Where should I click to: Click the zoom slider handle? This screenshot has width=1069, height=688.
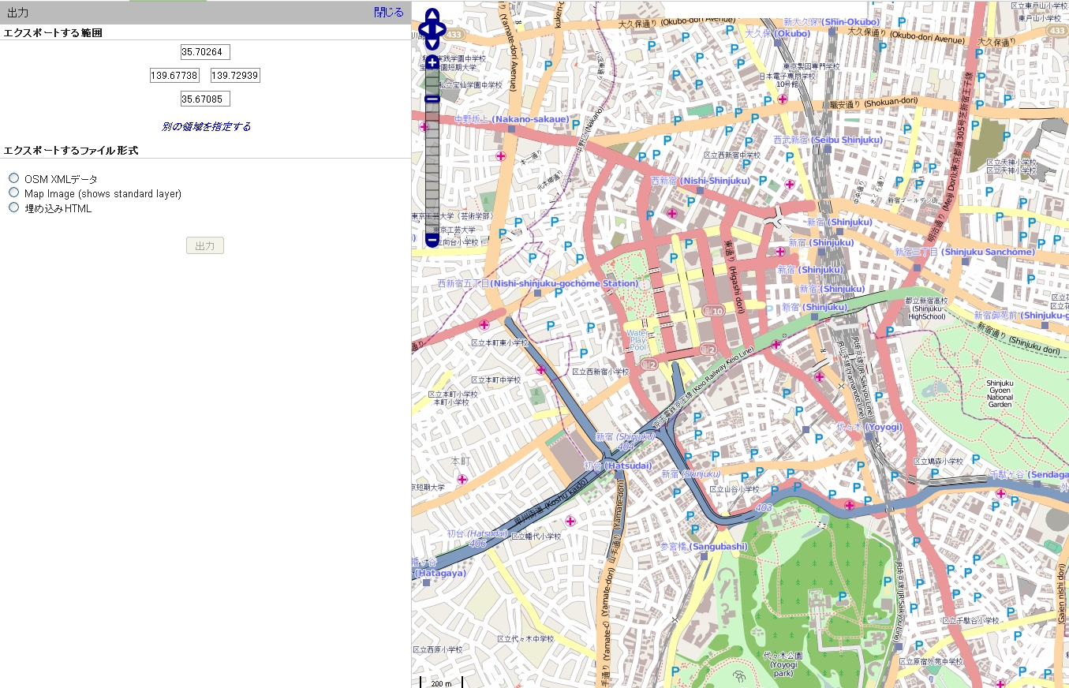tap(432, 99)
